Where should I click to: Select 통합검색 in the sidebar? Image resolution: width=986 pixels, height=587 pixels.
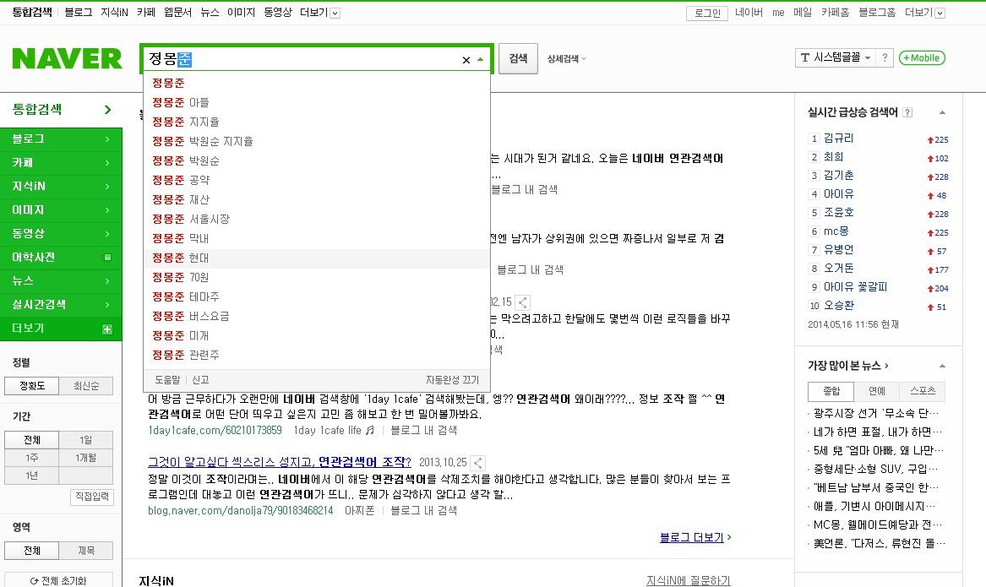click(61, 109)
